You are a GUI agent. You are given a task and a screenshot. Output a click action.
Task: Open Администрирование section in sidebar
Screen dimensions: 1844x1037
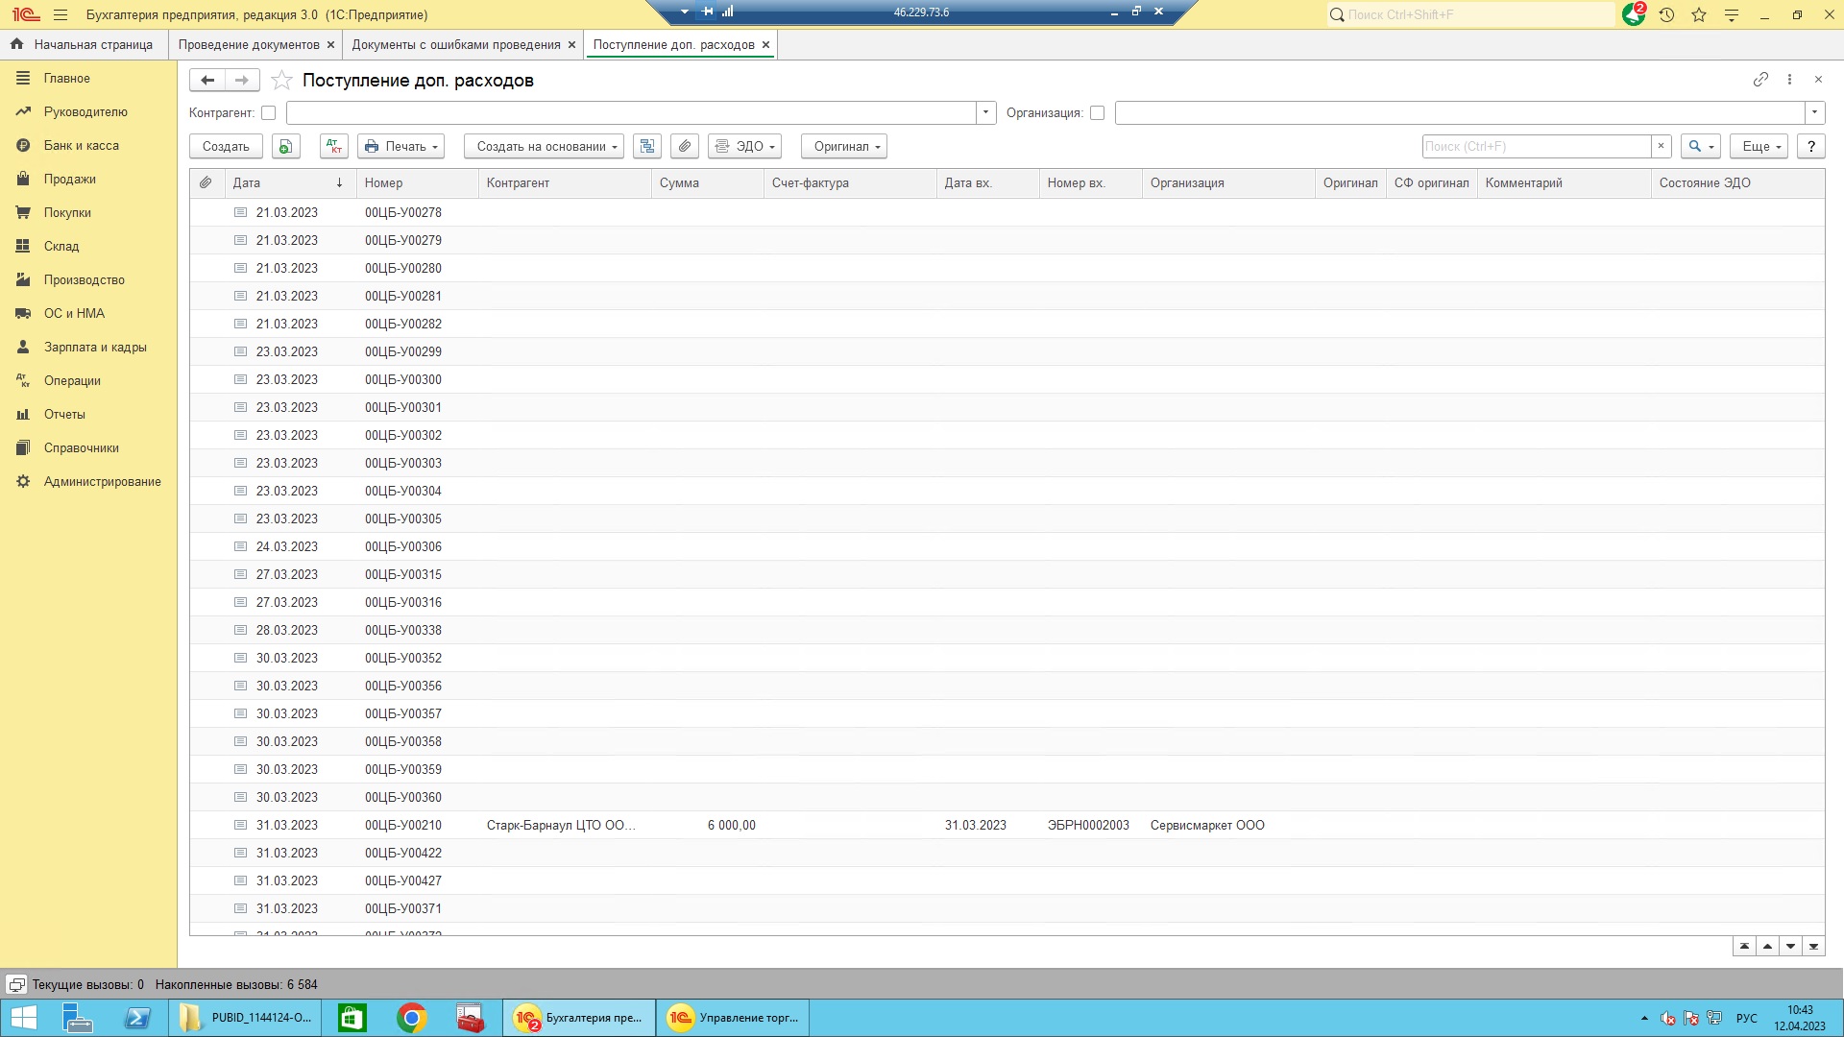click(102, 482)
